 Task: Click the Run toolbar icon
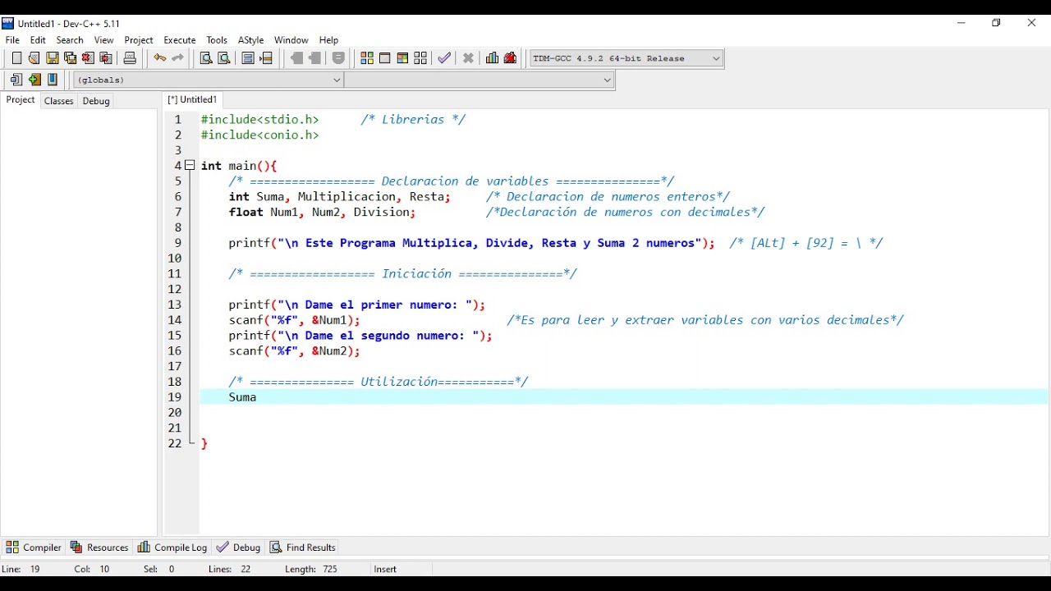pos(384,58)
